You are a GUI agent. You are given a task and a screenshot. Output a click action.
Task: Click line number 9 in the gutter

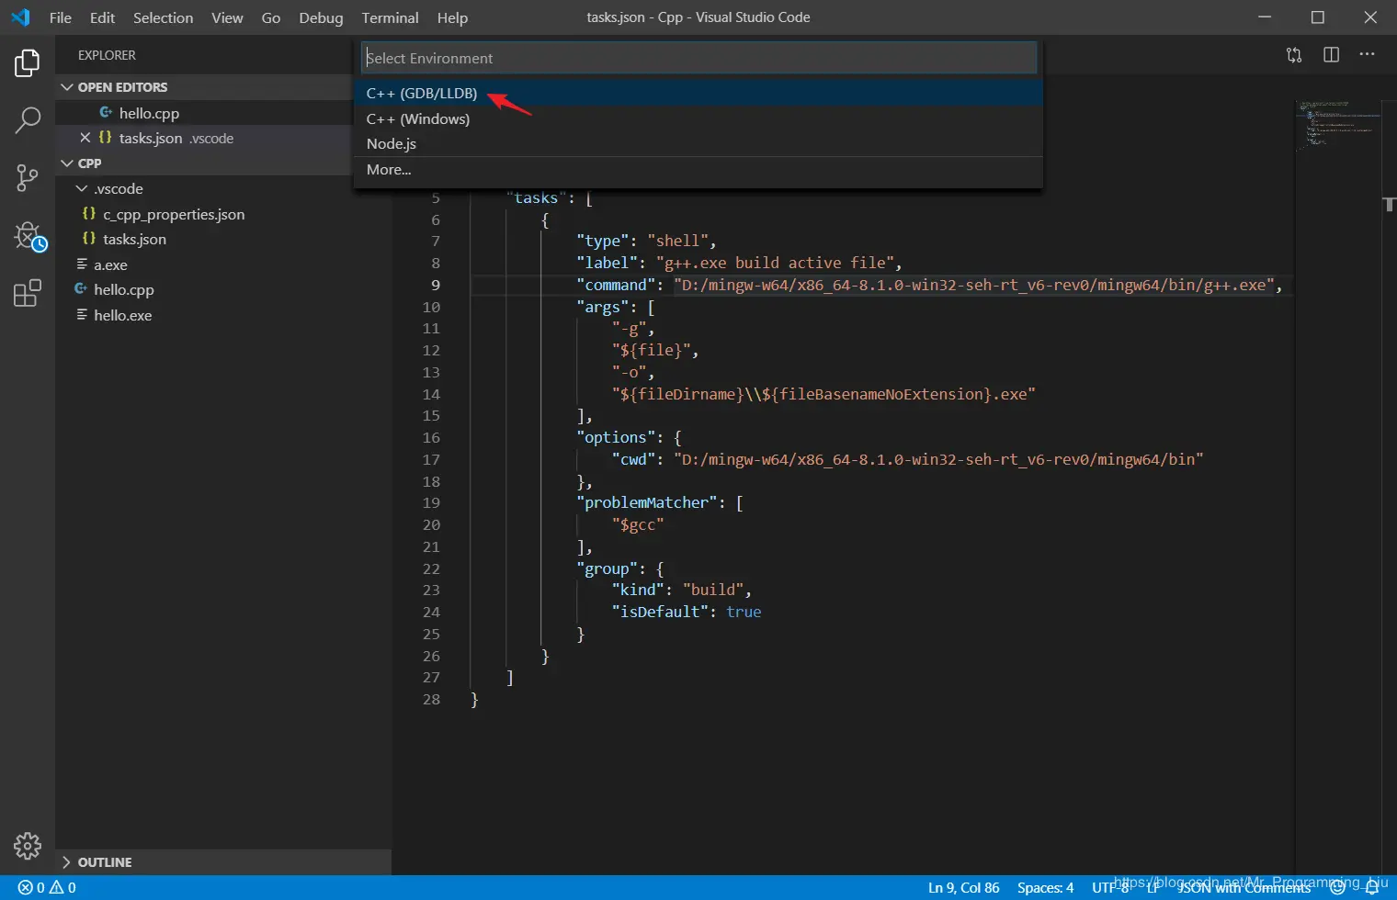pyautogui.click(x=435, y=285)
